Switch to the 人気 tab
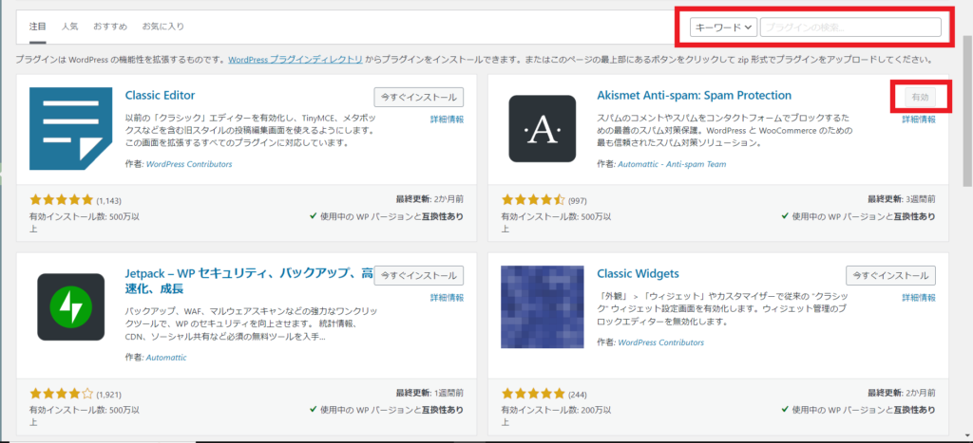 tap(69, 26)
